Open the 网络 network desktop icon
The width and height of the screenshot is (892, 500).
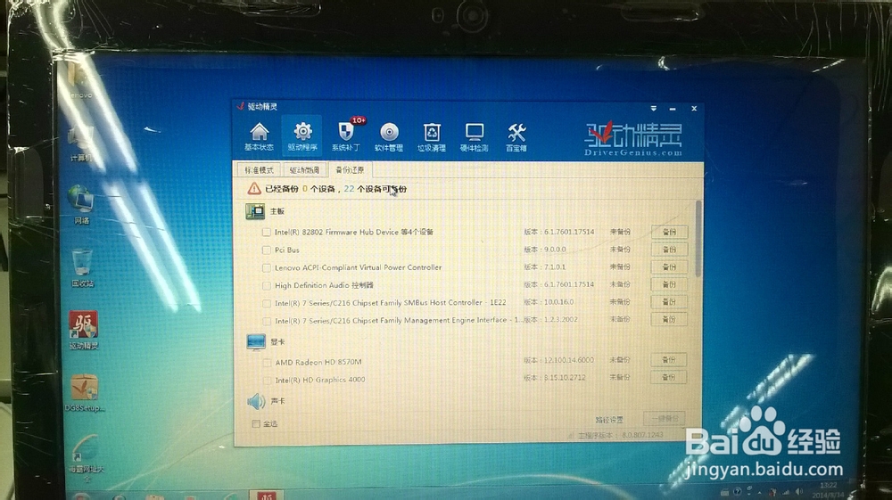[81, 205]
